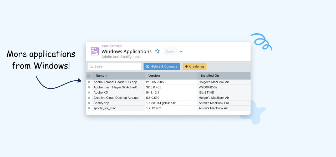Click version 32.0.0.465
Image resolution: width=336 pixels, height=157 pixels.
coord(154,87)
